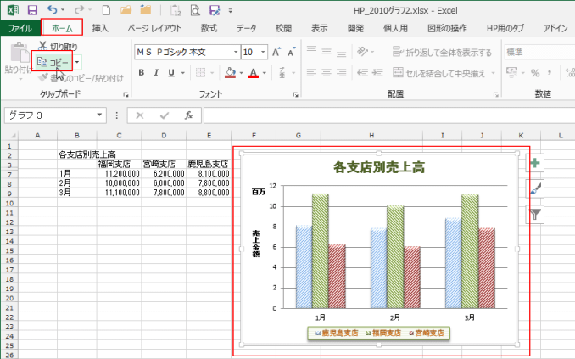575x359 pixels.
Task: Apply percent style format
Action: [x=535, y=73]
